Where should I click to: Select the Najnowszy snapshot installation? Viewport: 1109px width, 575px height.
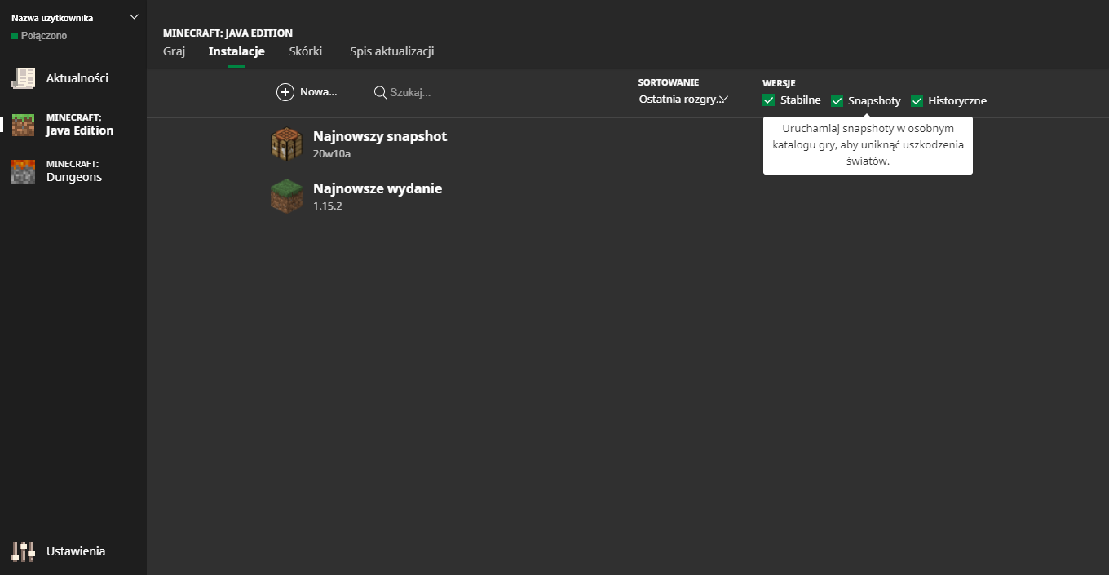pos(380,137)
